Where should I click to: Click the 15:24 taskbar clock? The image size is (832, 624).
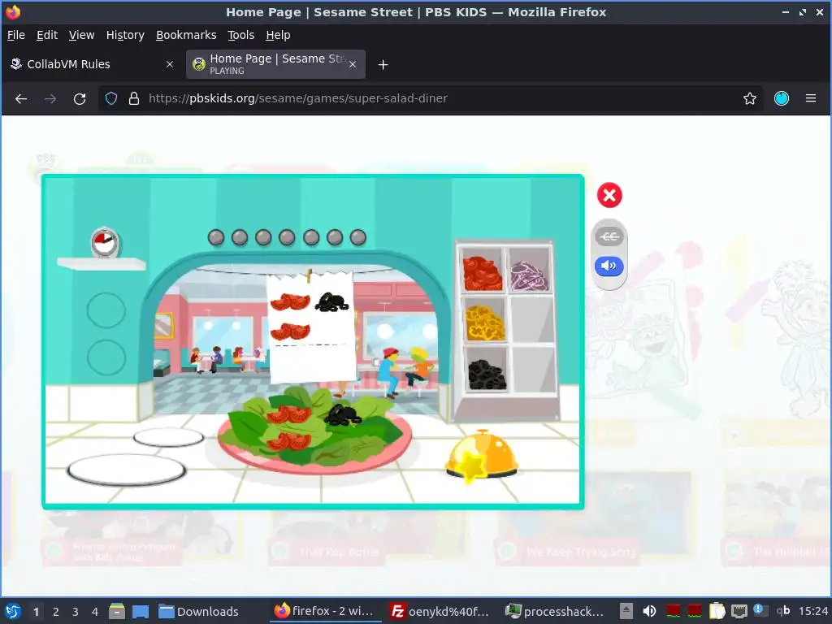(x=812, y=611)
